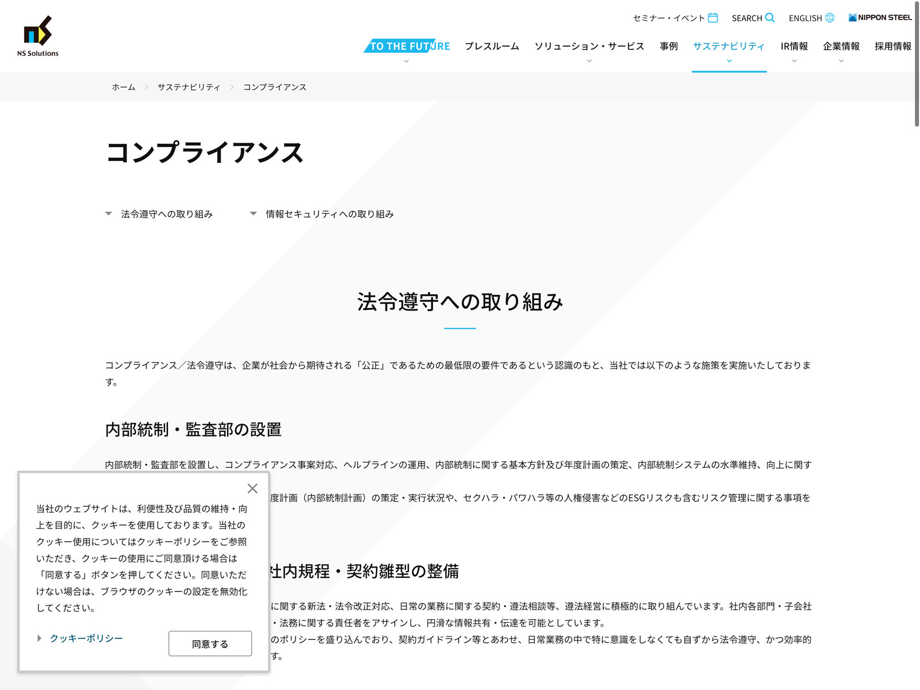This screenshot has height=690, width=920.
Task: Click the page vertical scrollbar
Action: coord(917,63)
